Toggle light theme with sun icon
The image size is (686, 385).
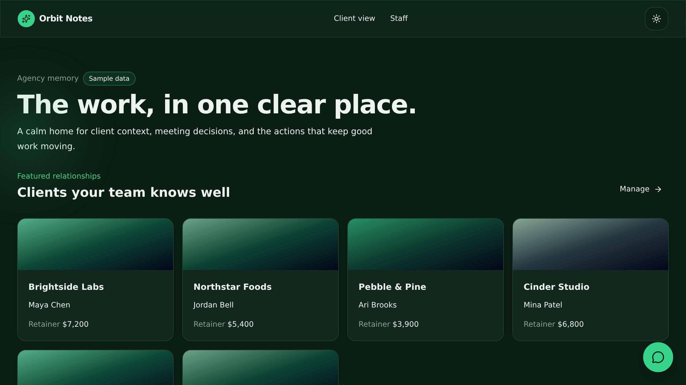(x=656, y=19)
